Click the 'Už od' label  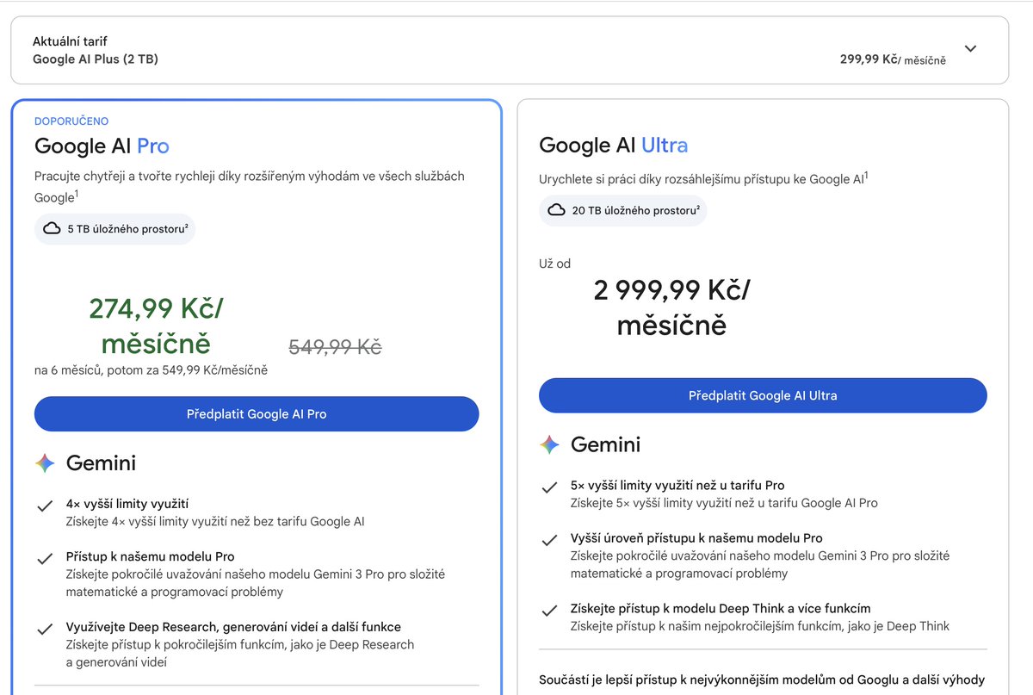pyautogui.click(x=555, y=264)
